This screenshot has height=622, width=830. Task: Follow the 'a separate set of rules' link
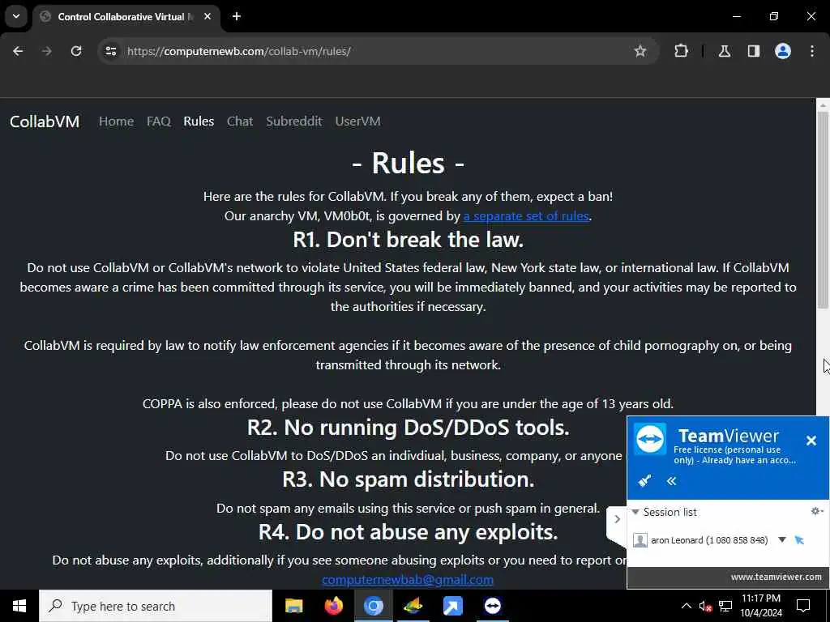click(x=526, y=215)
